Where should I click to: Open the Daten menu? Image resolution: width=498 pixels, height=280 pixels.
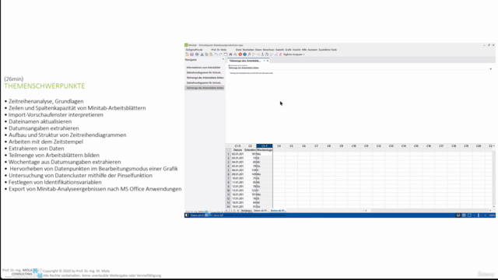(258, 50)
